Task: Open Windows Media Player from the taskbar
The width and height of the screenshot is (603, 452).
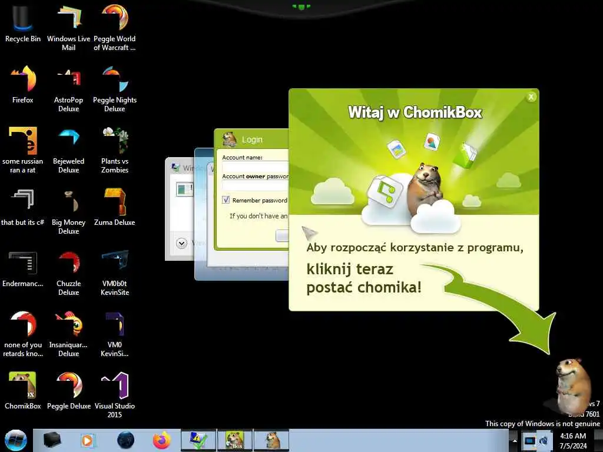Action: (87, 440)
